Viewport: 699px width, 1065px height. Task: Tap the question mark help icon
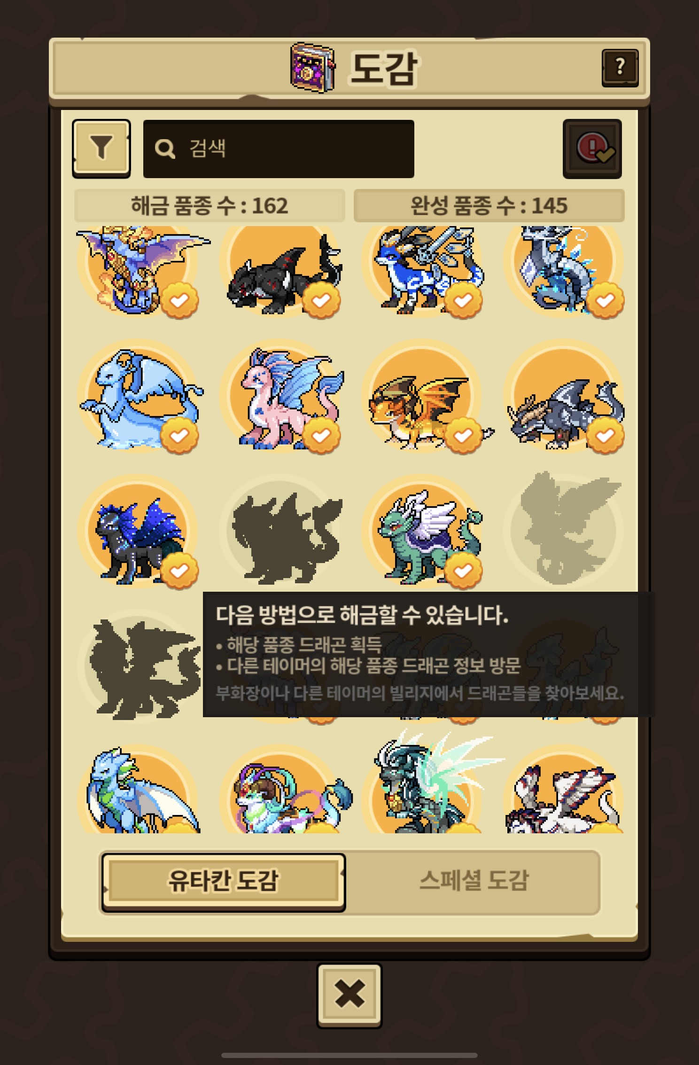(620, 68)
